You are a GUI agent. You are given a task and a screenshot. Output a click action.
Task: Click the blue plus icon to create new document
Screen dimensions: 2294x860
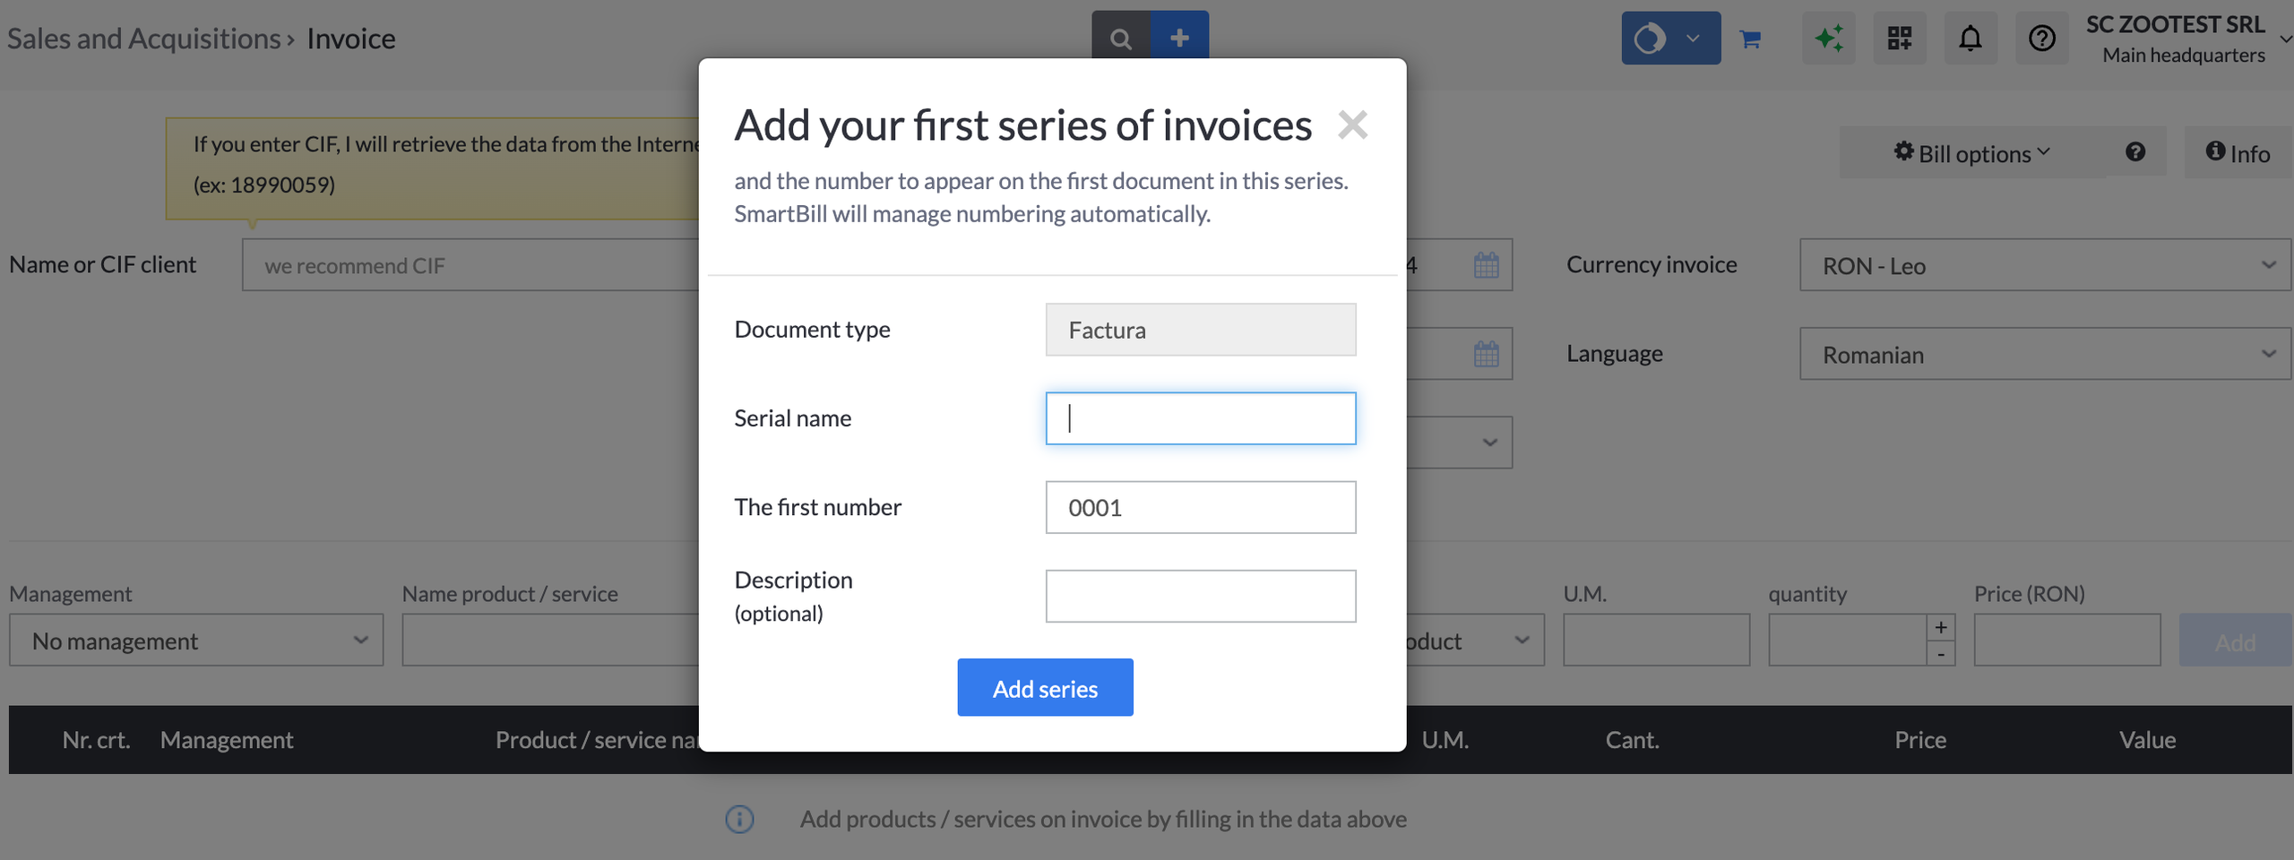pyautogui.click(x=1179, y=38)
